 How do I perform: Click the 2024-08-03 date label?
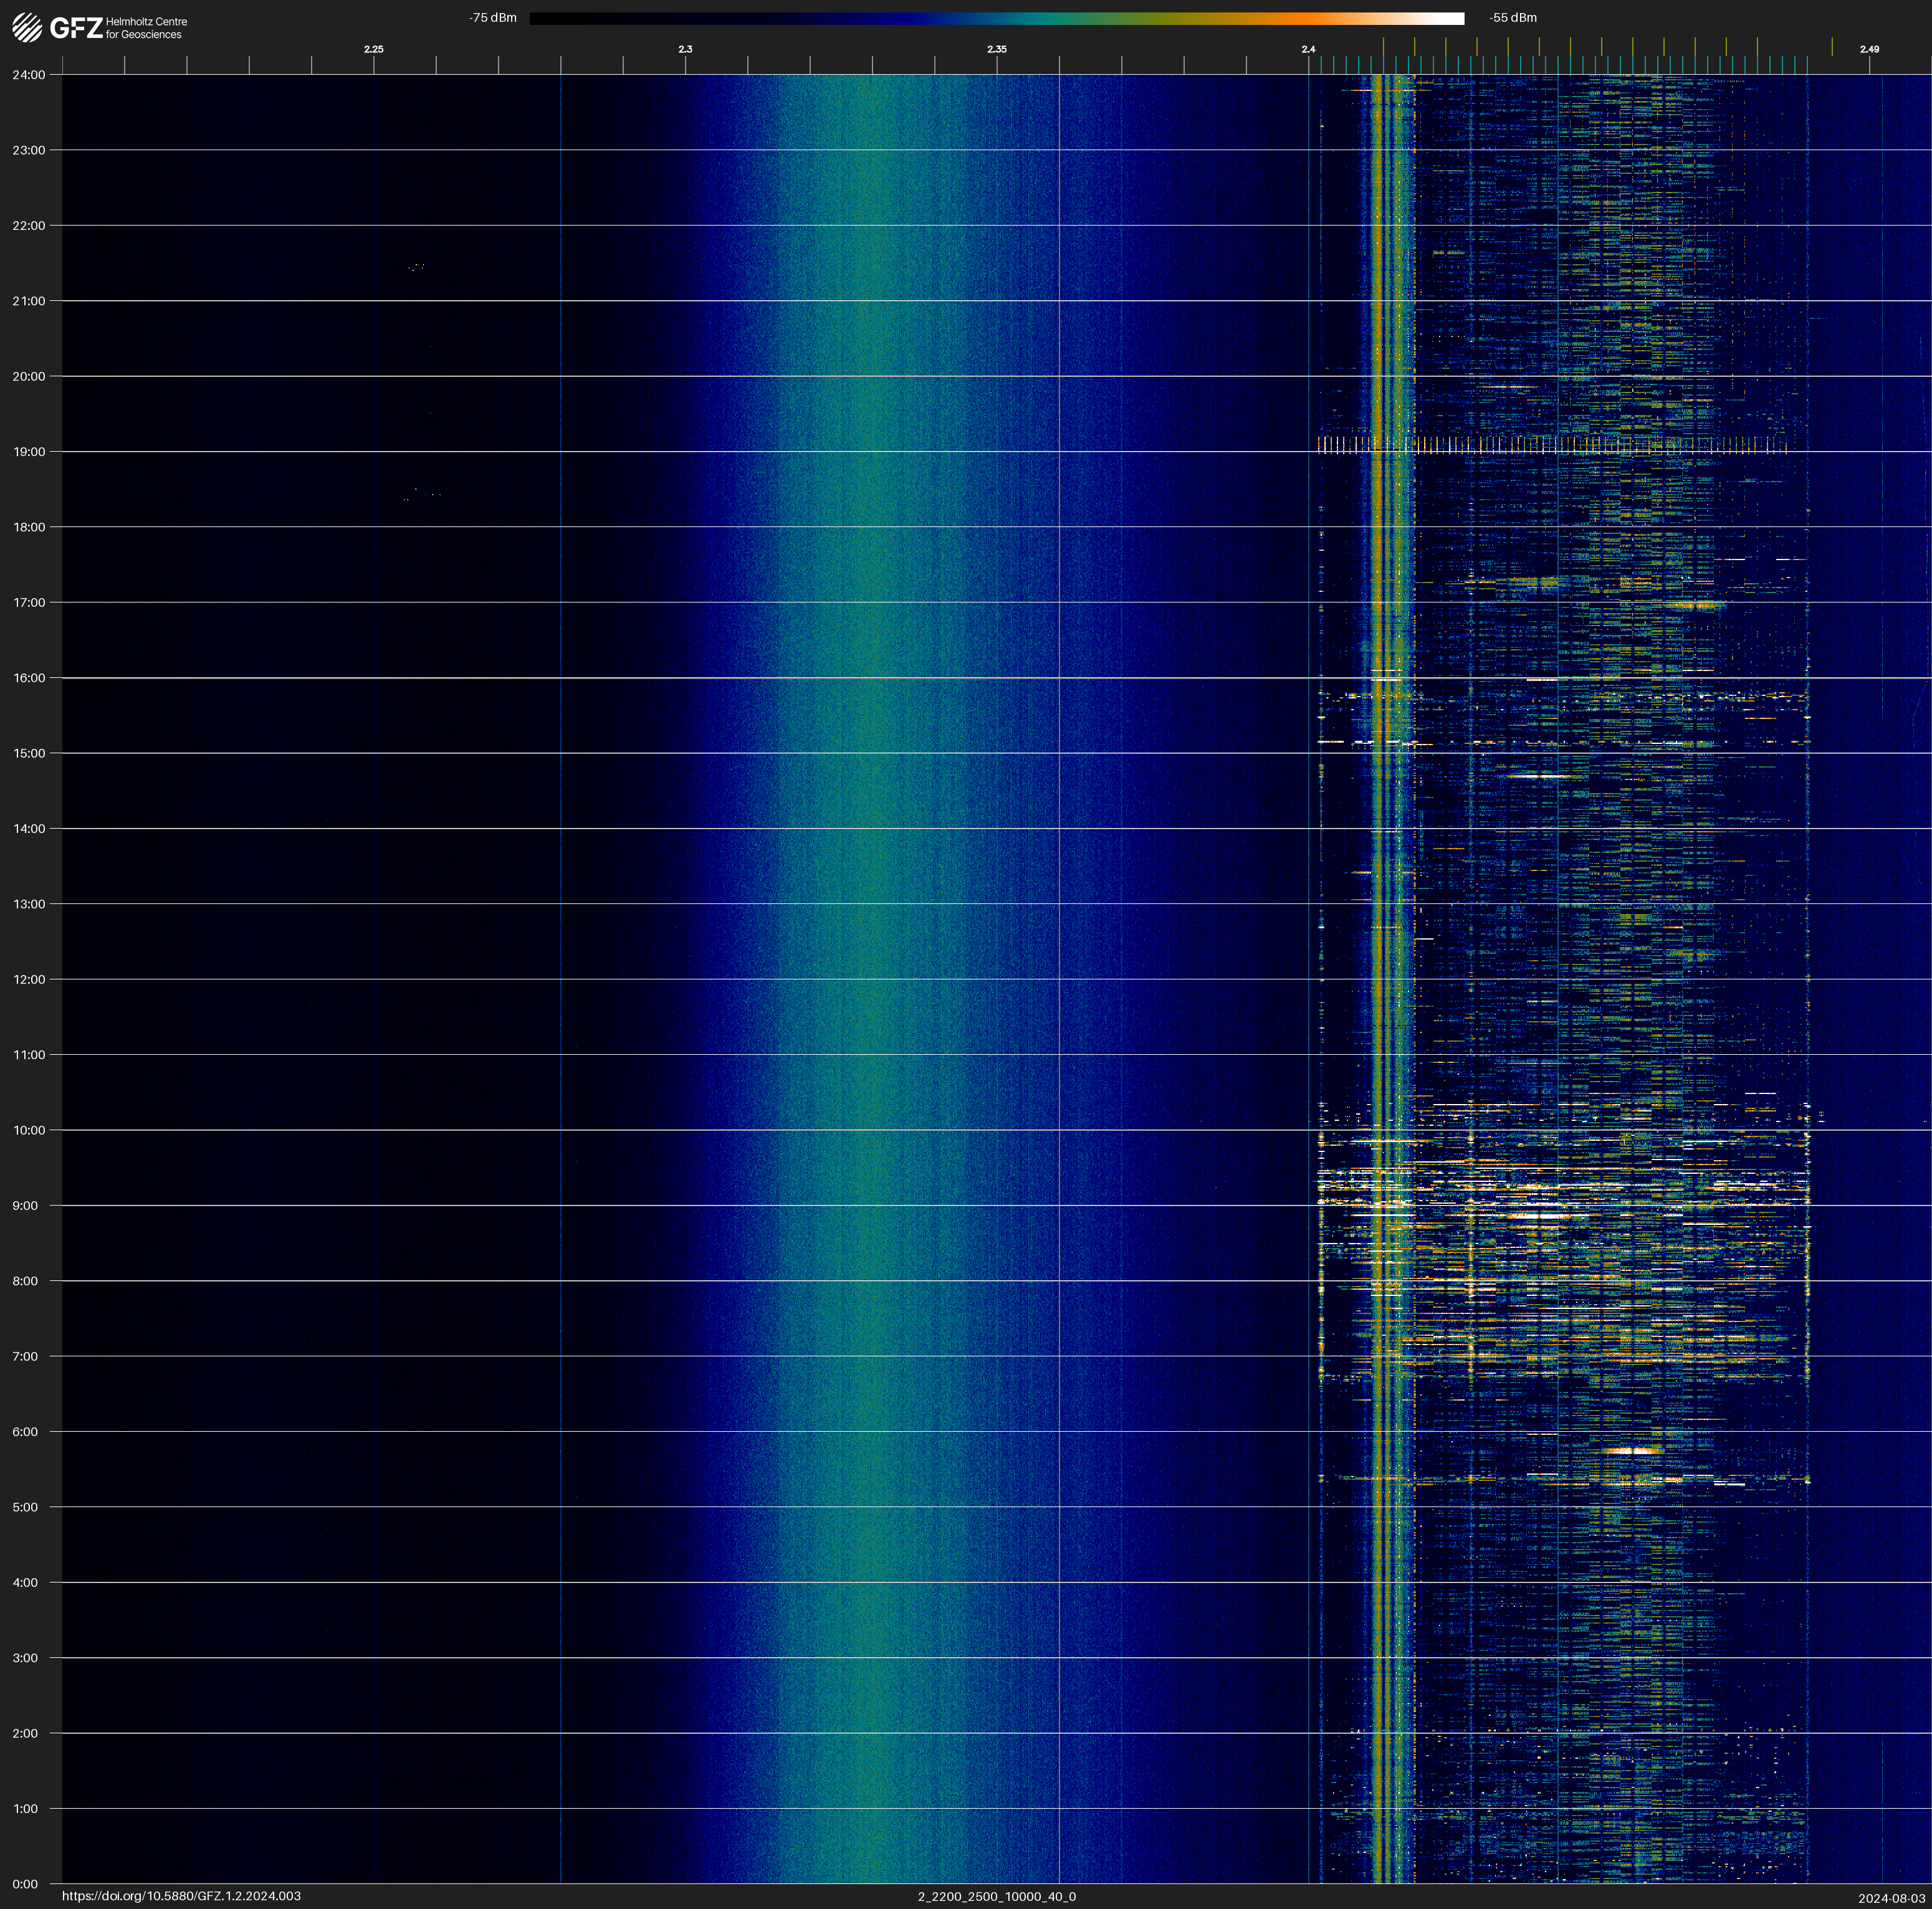[x=1891, y=1897]
